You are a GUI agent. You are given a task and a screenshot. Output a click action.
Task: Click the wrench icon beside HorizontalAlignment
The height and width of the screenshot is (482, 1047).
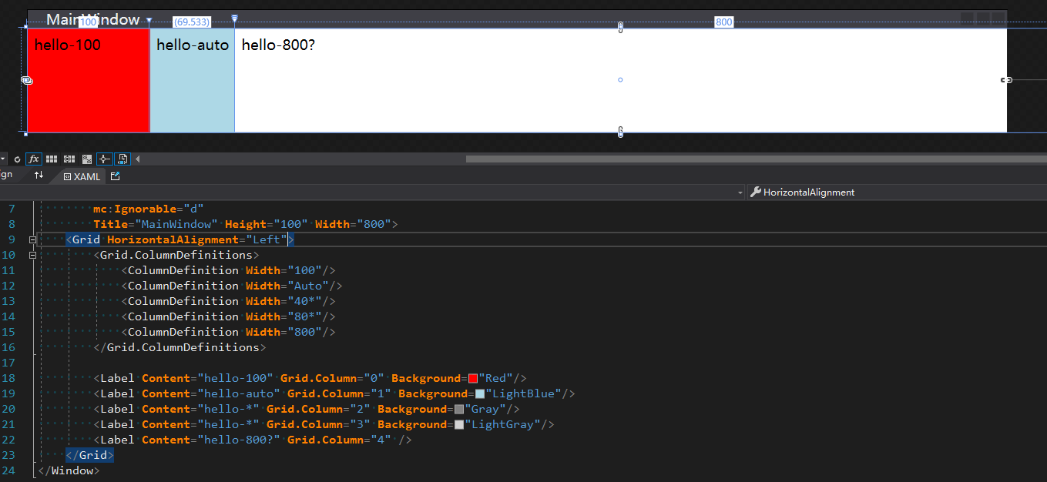coord(753,192)
